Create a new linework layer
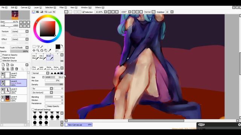The height and width of the screenshot is (135, 241). (8, 65)
